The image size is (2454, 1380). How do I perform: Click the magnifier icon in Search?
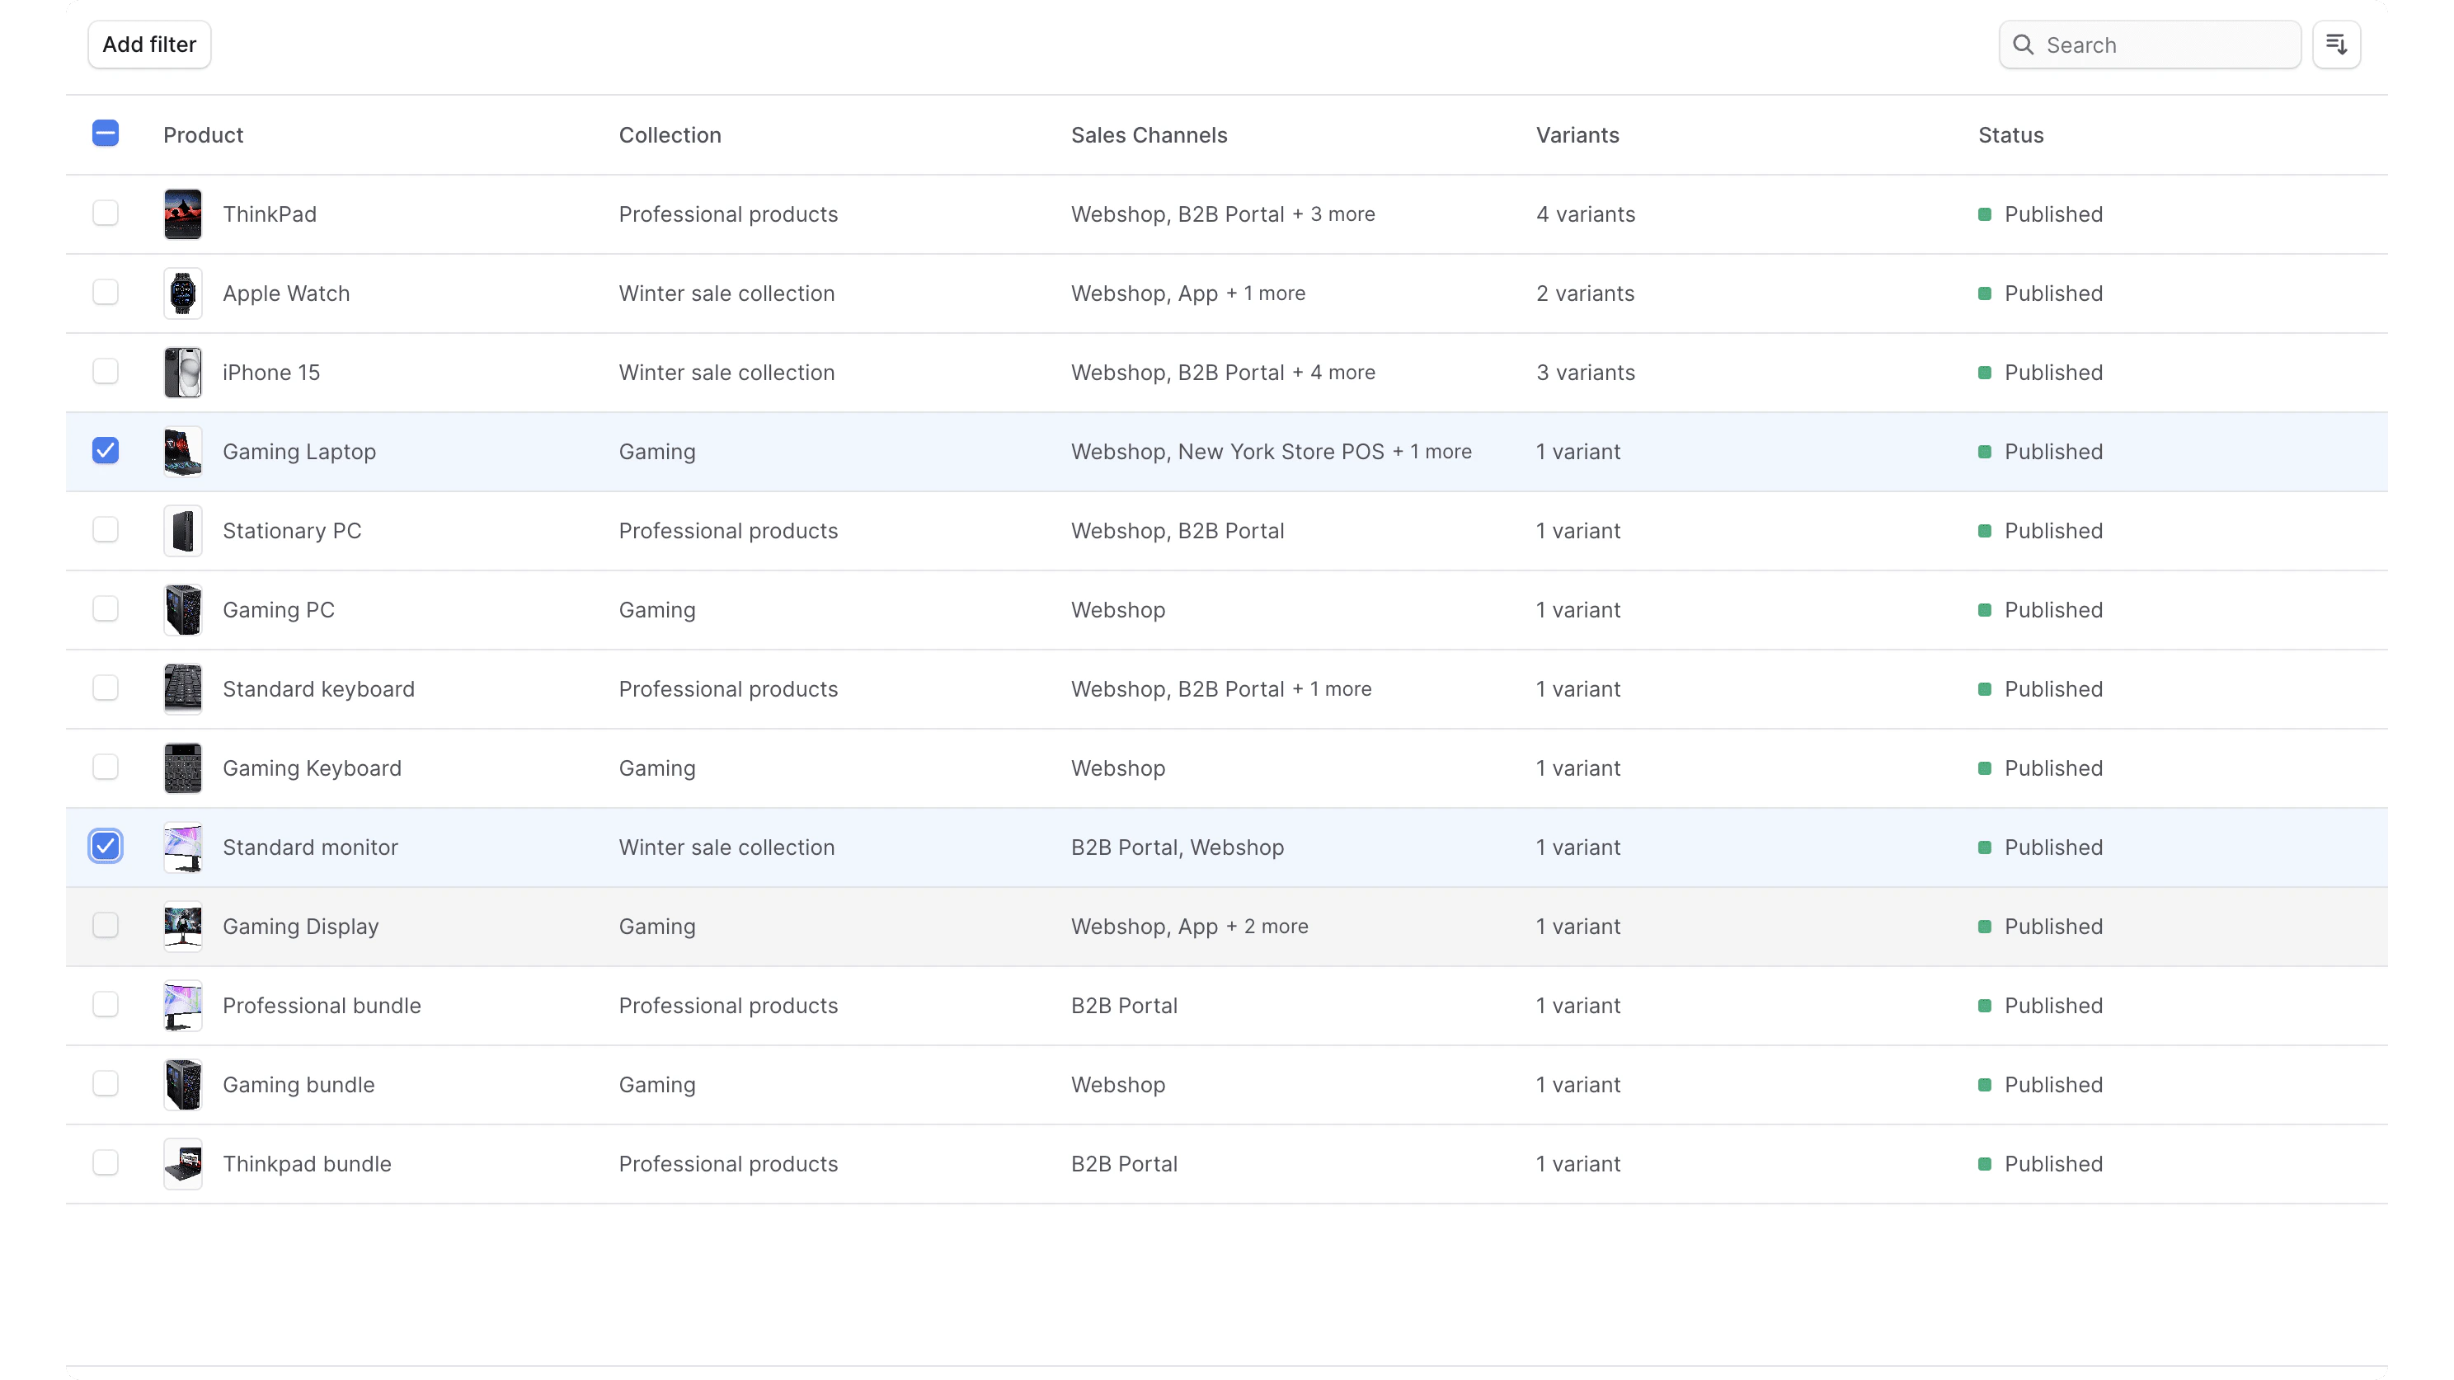(x=2024, y=45)
